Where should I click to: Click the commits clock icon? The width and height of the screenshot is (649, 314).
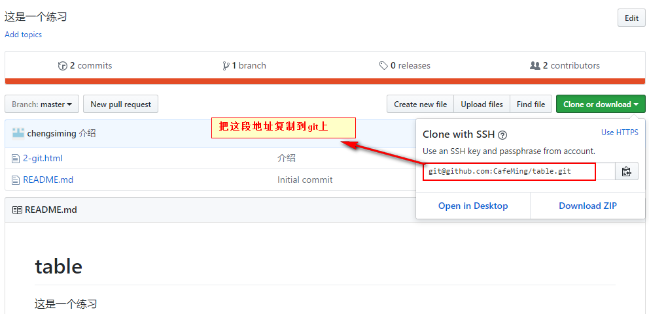point(63,66)
